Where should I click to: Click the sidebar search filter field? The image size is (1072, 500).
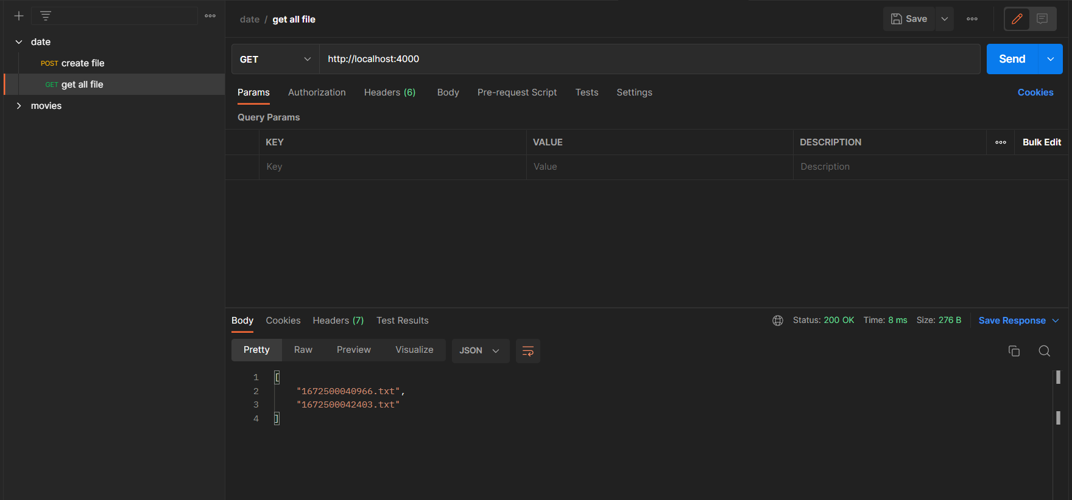click(x=115, y=16)
